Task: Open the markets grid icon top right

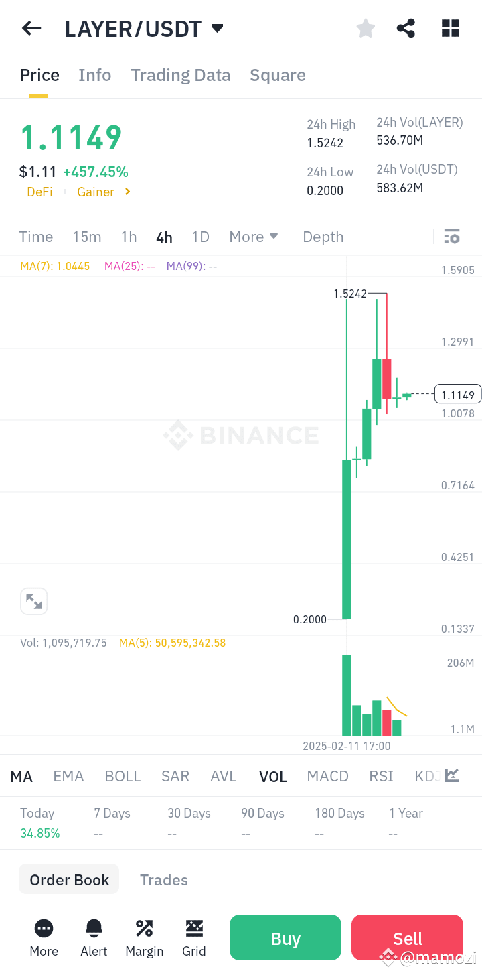Action: click(450, 28)
